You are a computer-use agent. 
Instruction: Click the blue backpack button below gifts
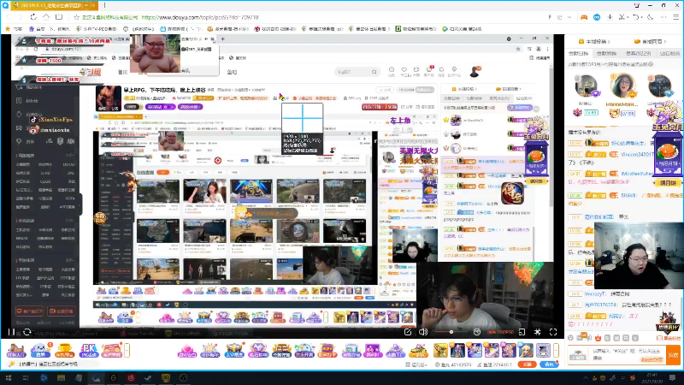(x=549, y=364)
